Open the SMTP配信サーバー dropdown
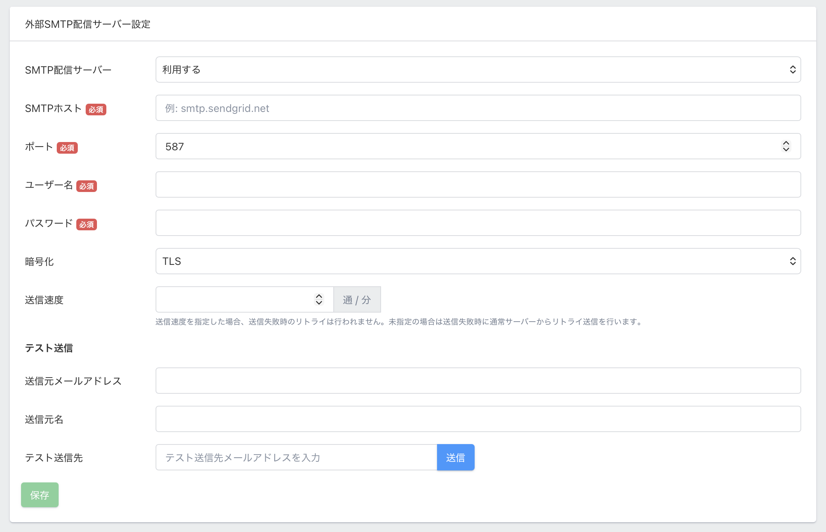 (x=478, y=70)
